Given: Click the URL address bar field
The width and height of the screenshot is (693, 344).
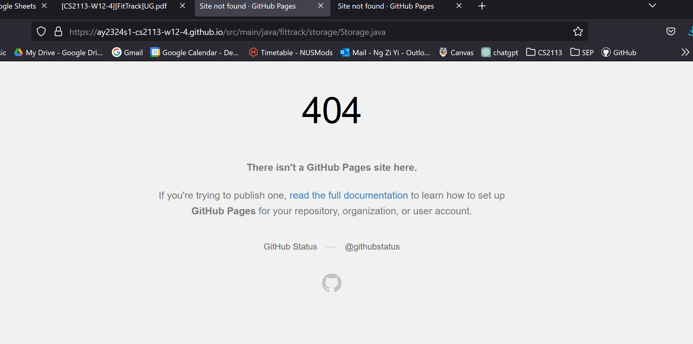Looking at the screenshot, I should coord(307,32).
